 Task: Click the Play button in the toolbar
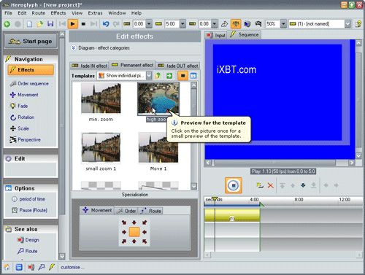(x=72, y=24)
